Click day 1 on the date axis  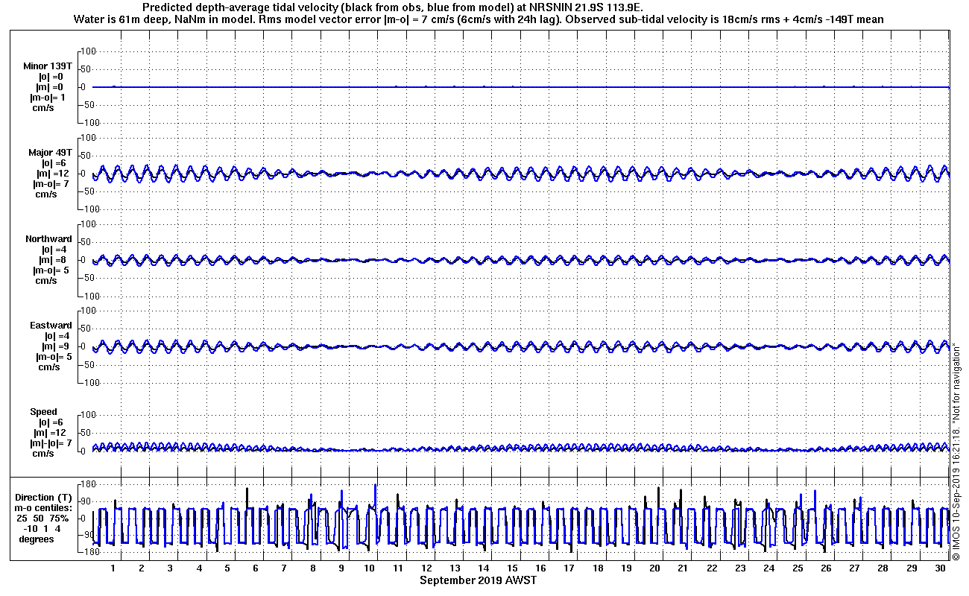[113, 568]
